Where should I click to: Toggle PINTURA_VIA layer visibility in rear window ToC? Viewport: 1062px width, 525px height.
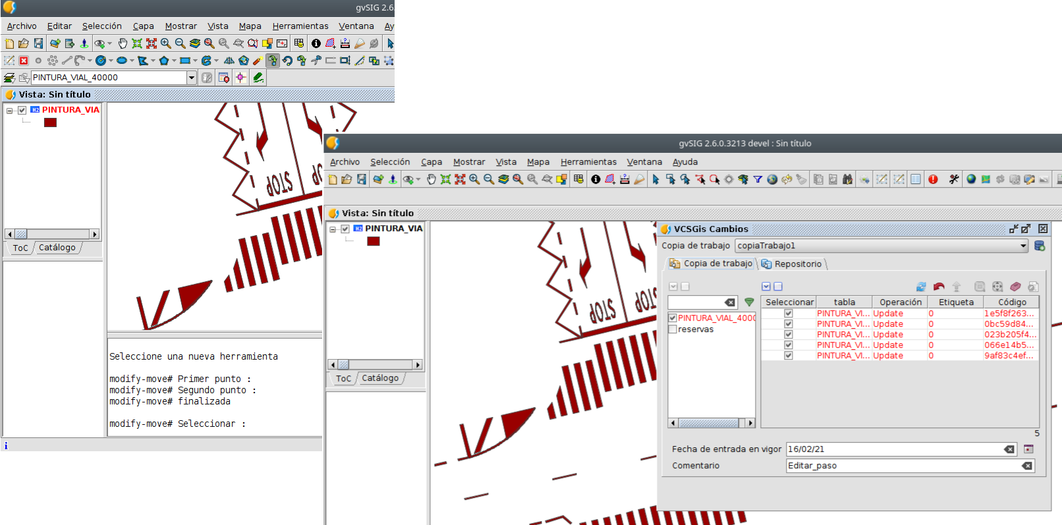(x=22, y=110)
